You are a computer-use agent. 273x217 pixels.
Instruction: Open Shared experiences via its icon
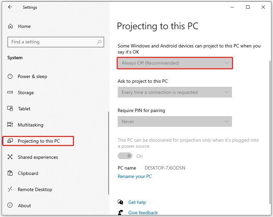pos(10,157)
